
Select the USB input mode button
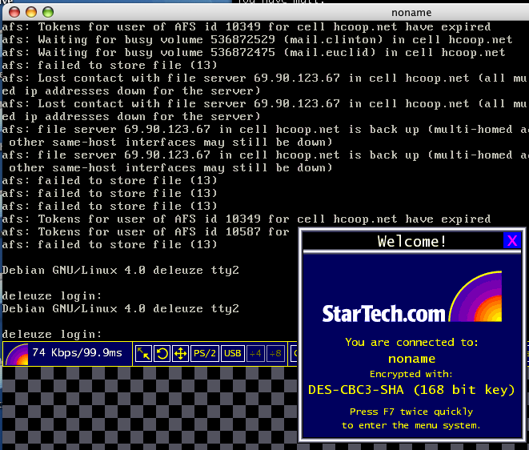click(x=233, y=353)
